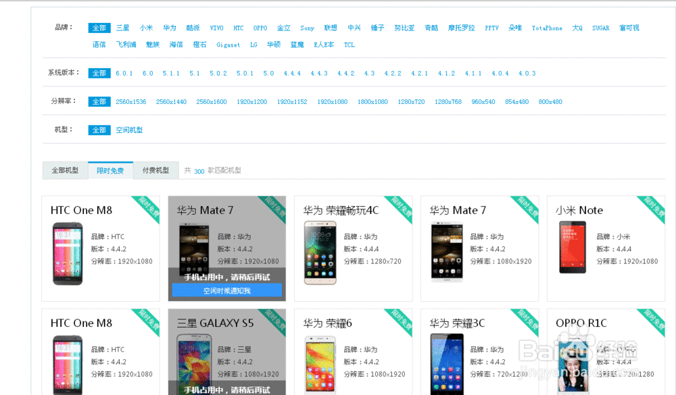Image resolution: width=676 pixels, height=395 pixels.
Task: Open the 华为 荣耀畅玩4C phone image
Action: tap(320, 253)
